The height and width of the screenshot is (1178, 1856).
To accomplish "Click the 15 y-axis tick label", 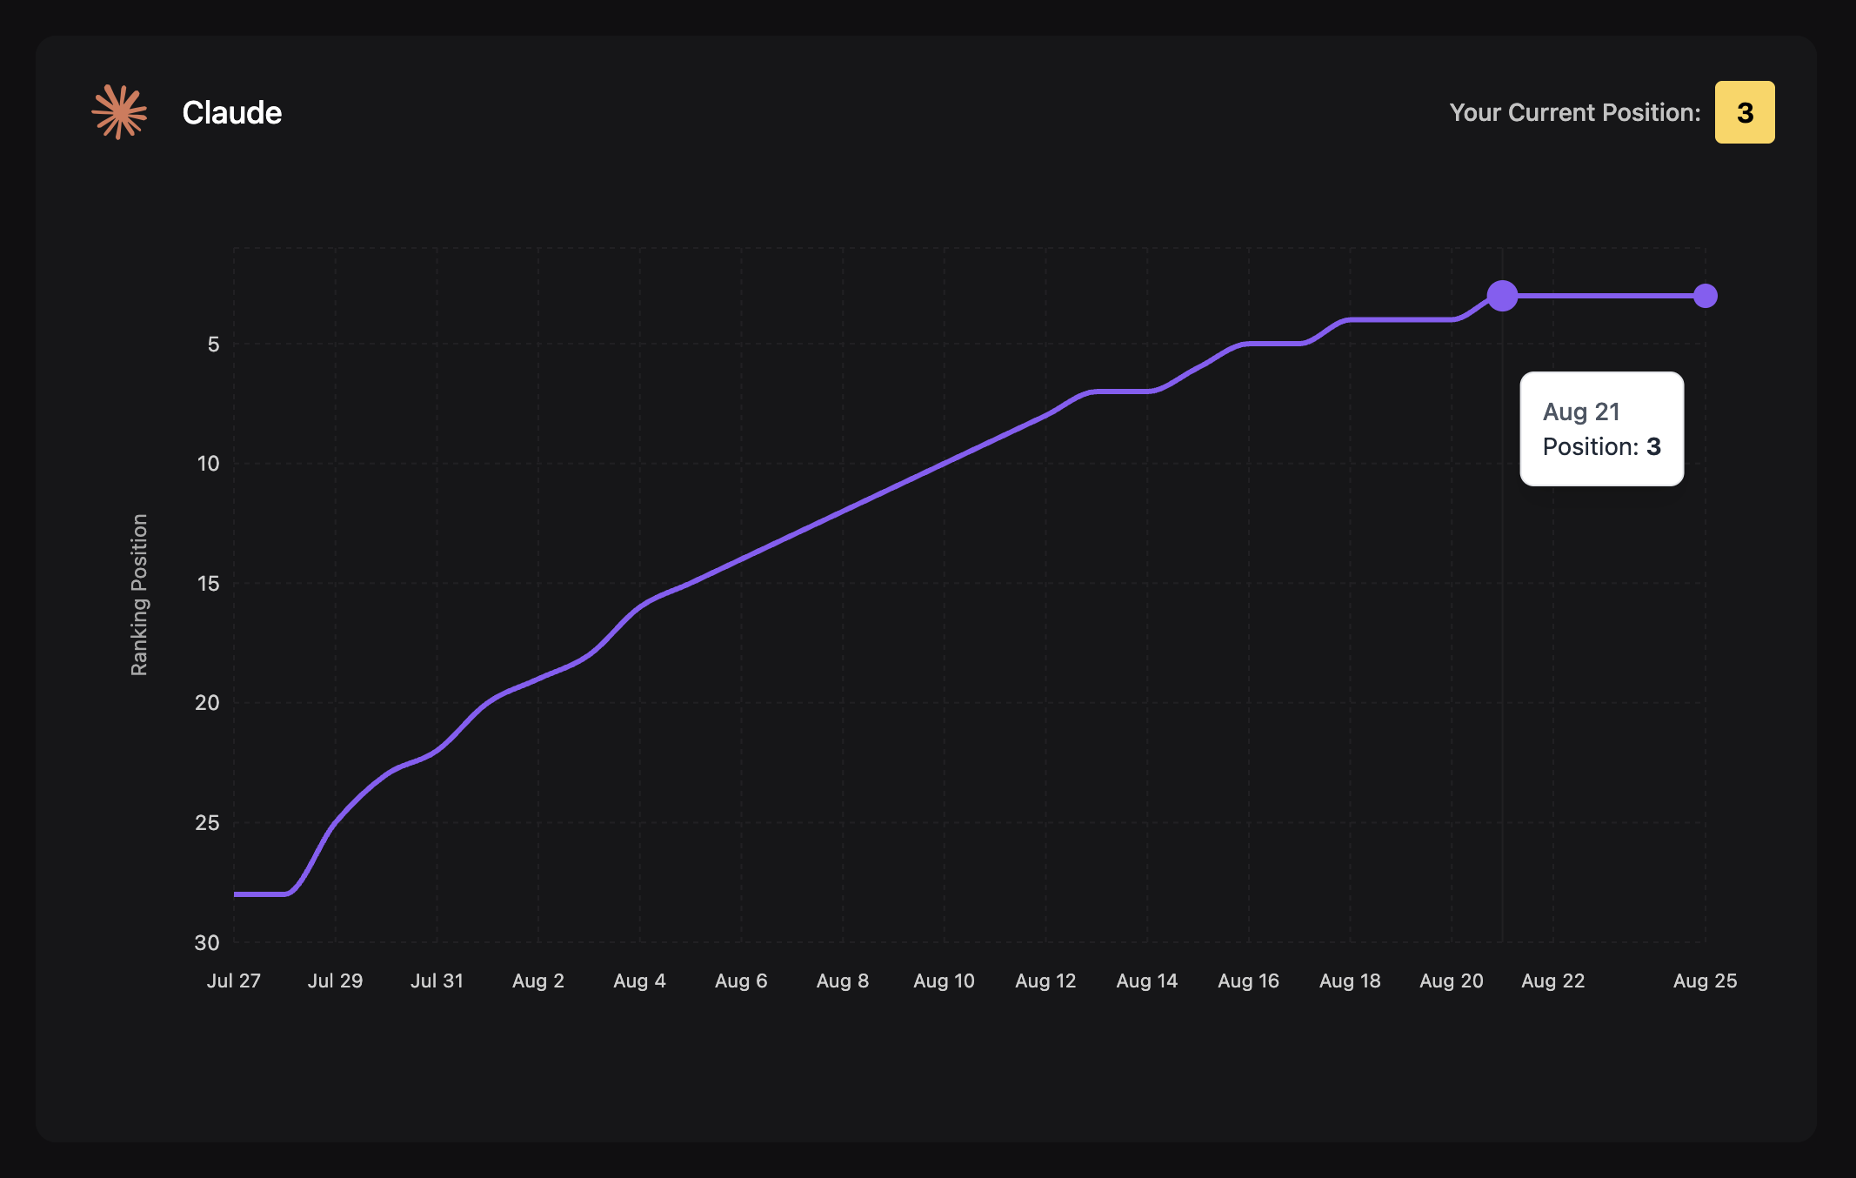I will (x=208, y=584).
